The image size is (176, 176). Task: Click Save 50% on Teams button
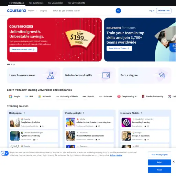tap(119, 48)
